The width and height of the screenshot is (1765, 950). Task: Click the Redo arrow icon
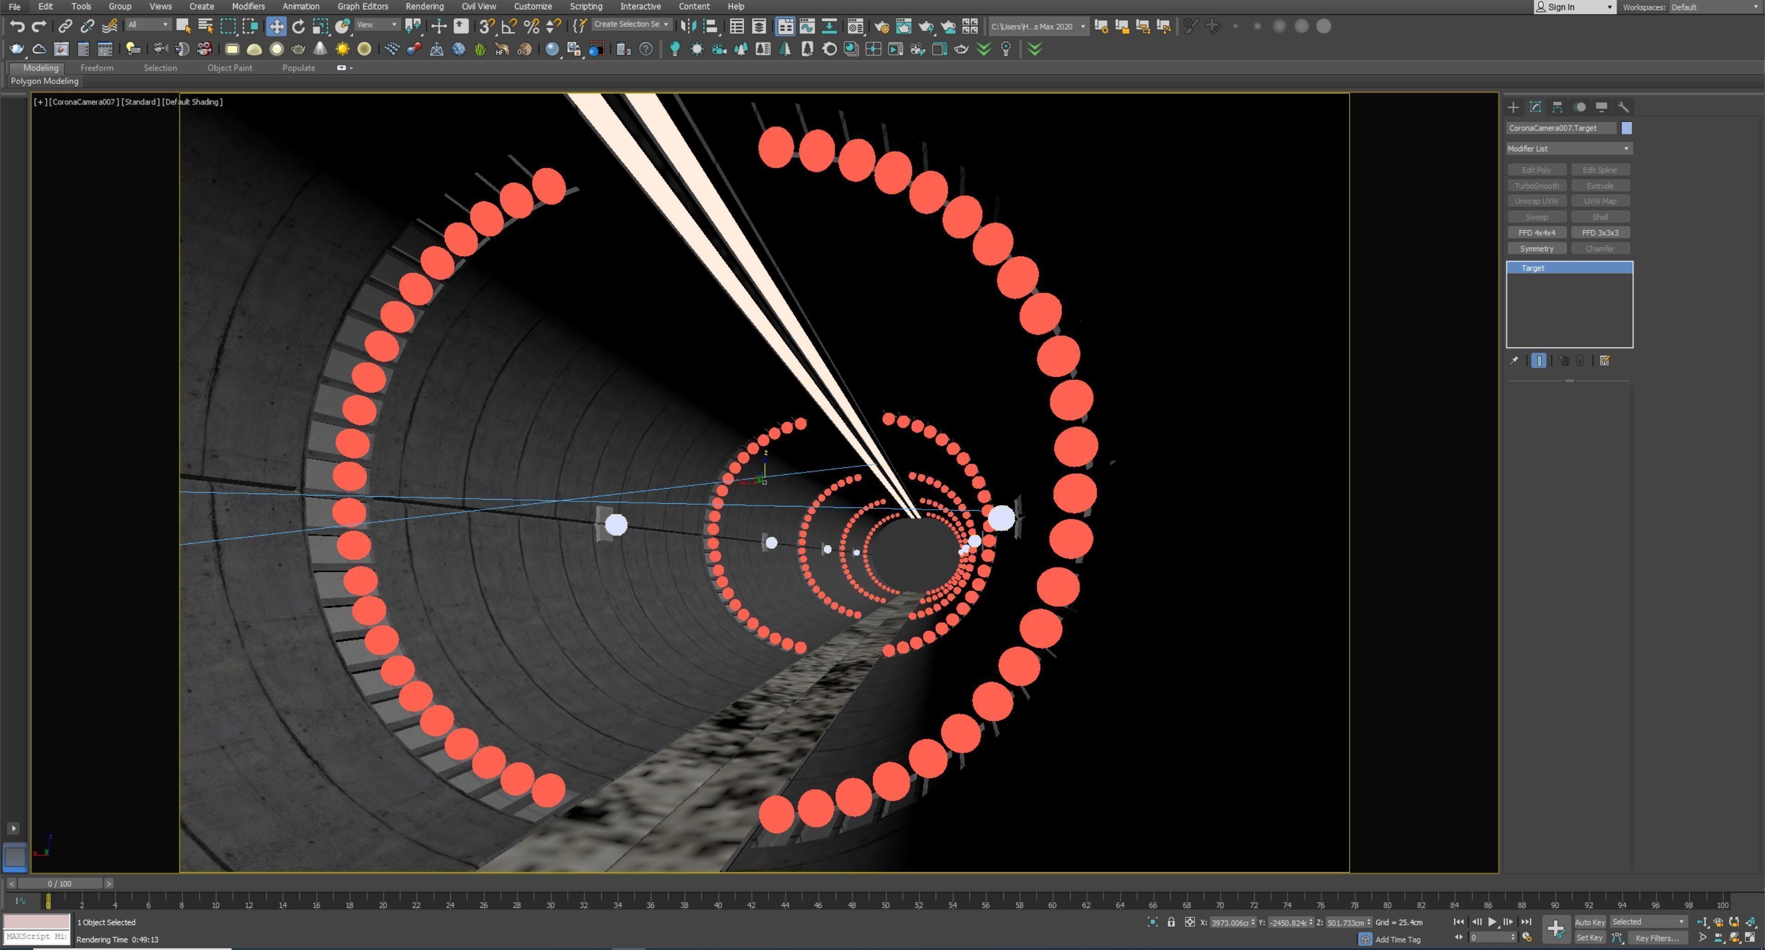[39, 26]
